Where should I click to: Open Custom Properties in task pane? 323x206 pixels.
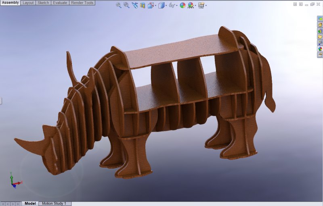pyautogui.click(x=320, y=54)
